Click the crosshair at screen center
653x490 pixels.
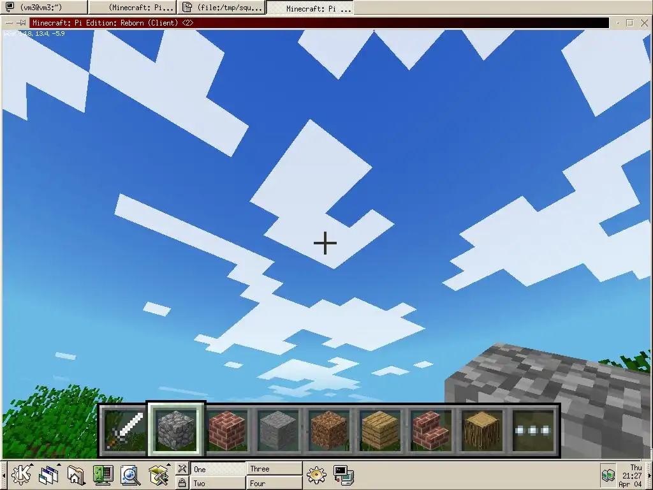coord(325,243)
